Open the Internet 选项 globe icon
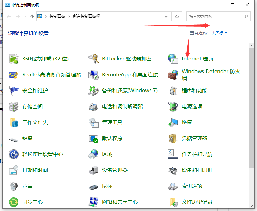The width and height of the screenshot is (257, 211). click(173, 59)
